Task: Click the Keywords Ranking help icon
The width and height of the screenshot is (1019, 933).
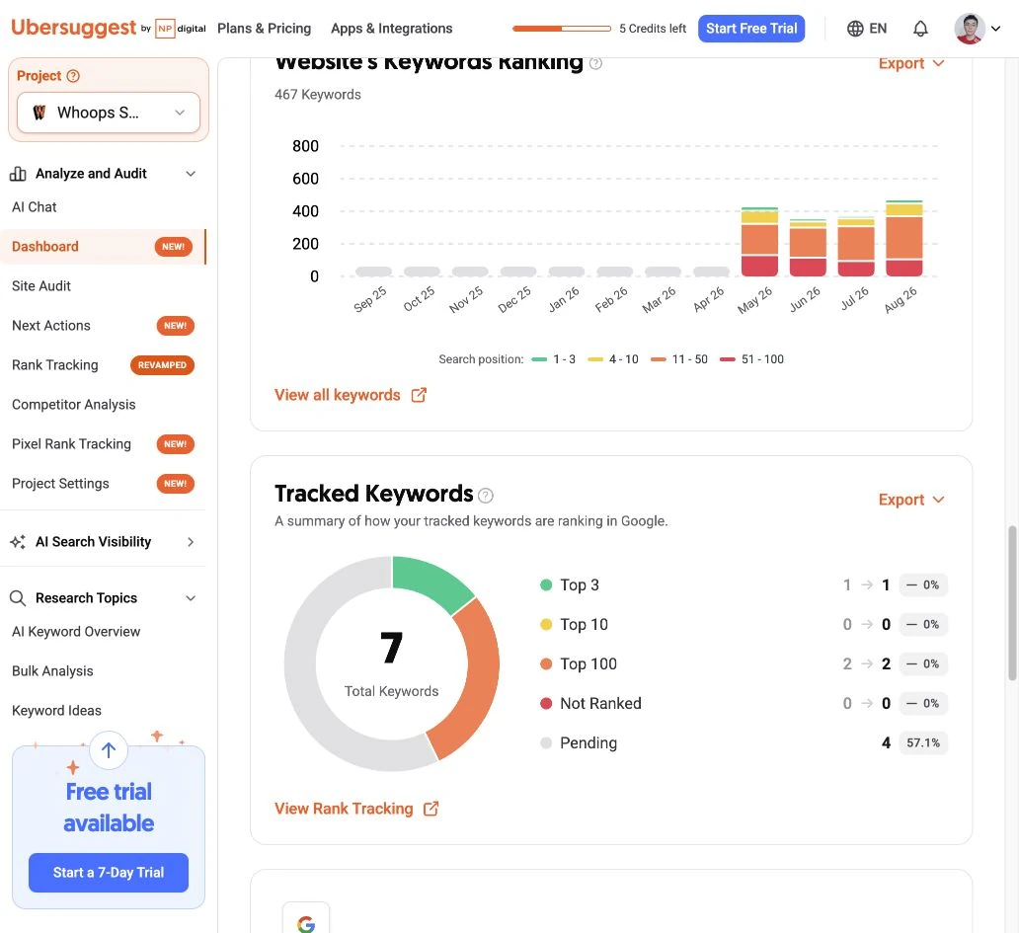Action: 595,63
